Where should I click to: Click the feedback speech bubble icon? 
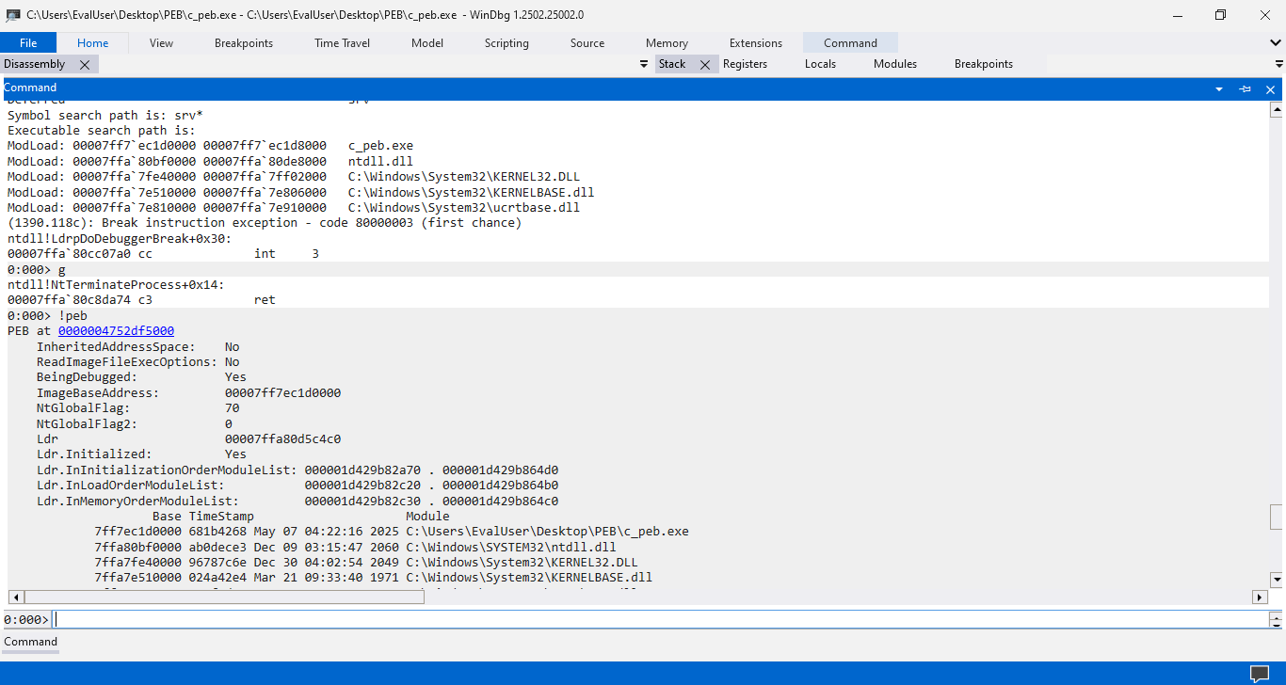(x=1259, y=673)
